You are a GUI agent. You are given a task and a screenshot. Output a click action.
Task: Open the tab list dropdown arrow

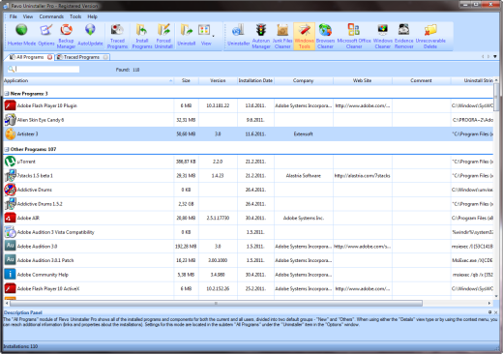[495, 57]
